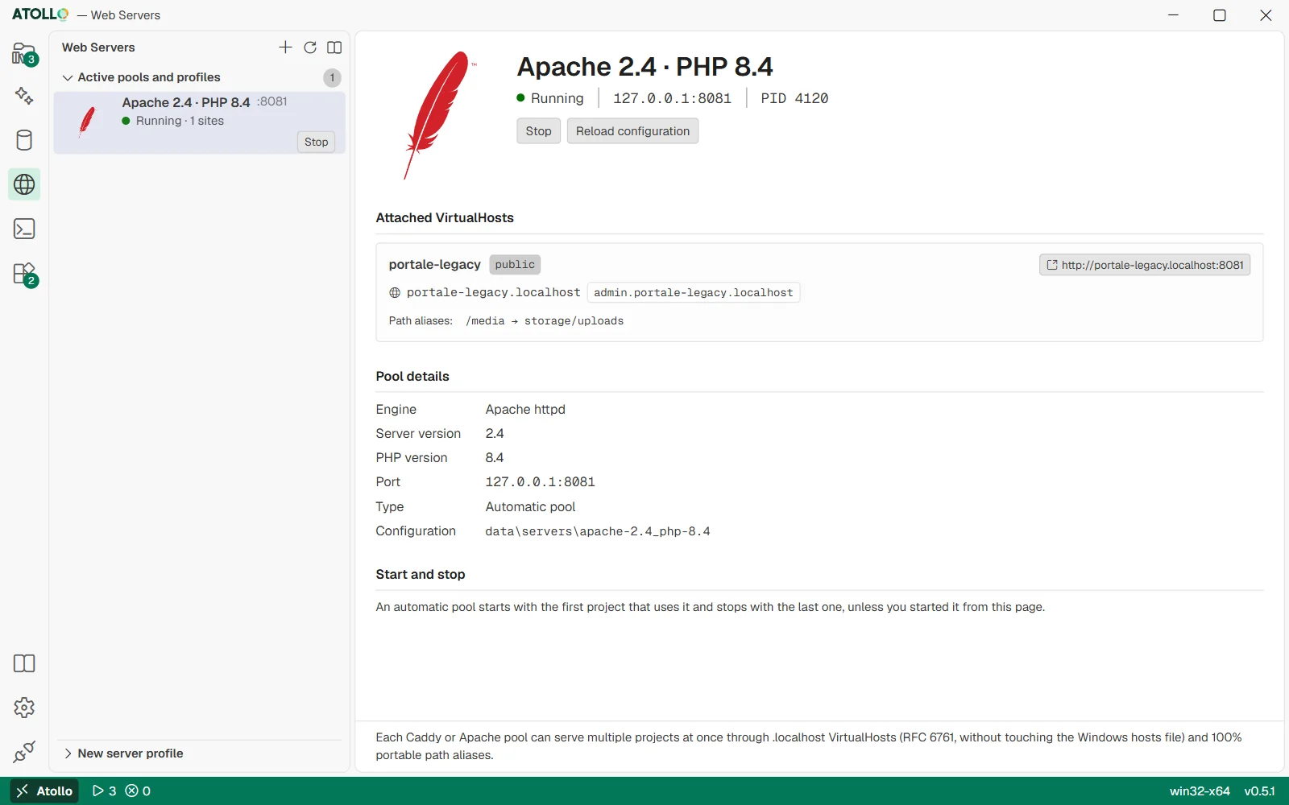Select Apache 2.4 · PHP 8.4 pool in list

200,122
